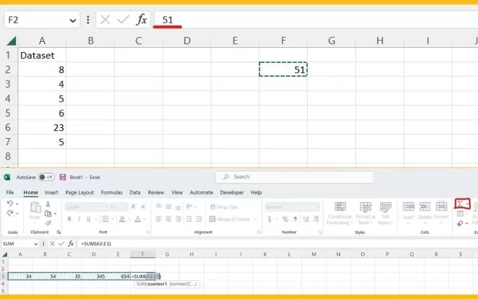The width and height of the screenshot is (478, 299).
Task: Open the Merge & Center dropdown
Action: pos(255,219)
